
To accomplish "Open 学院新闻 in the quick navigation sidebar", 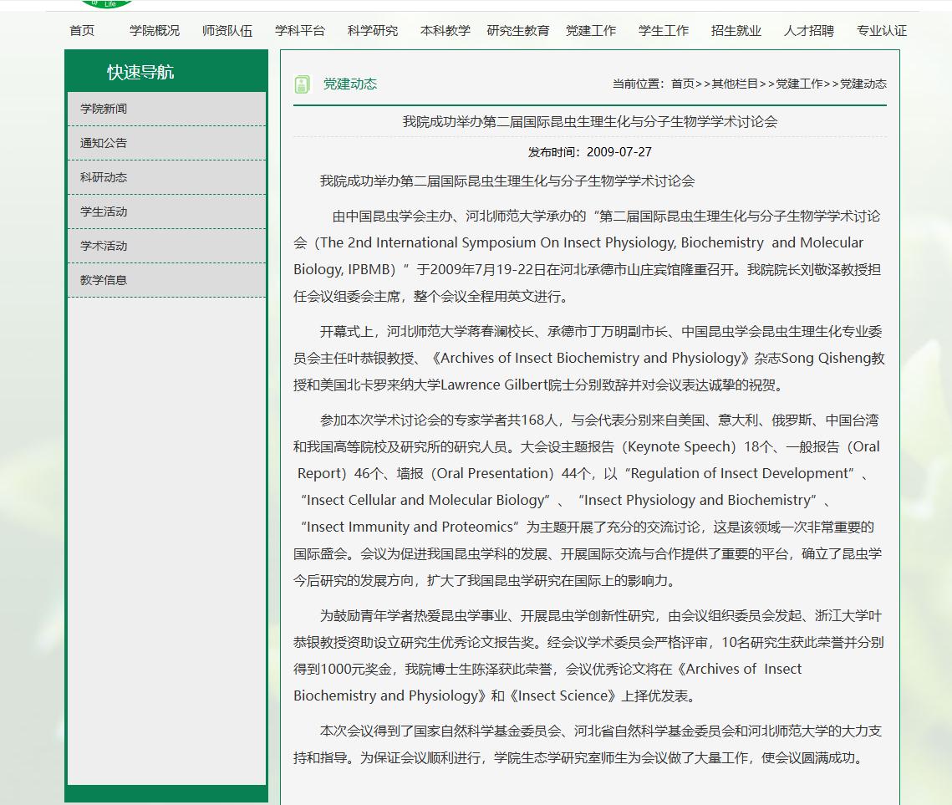I will pyautogui.click(x=104, y=109).
